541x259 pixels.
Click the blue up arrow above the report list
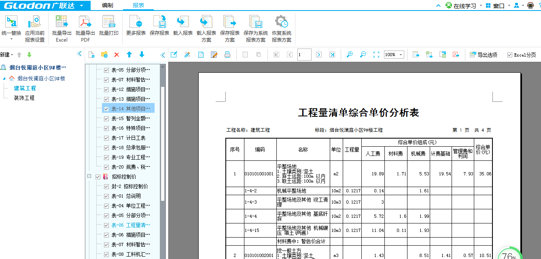point(129,55)
